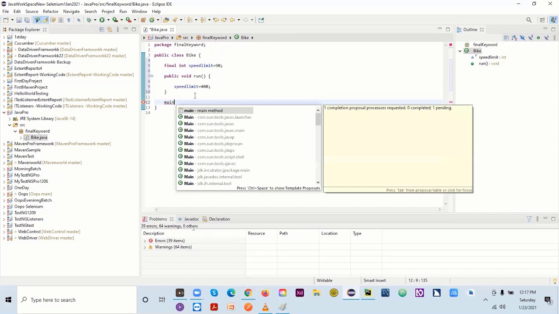Toggle Link with Editor in Package Explorer

click(110, 29)
